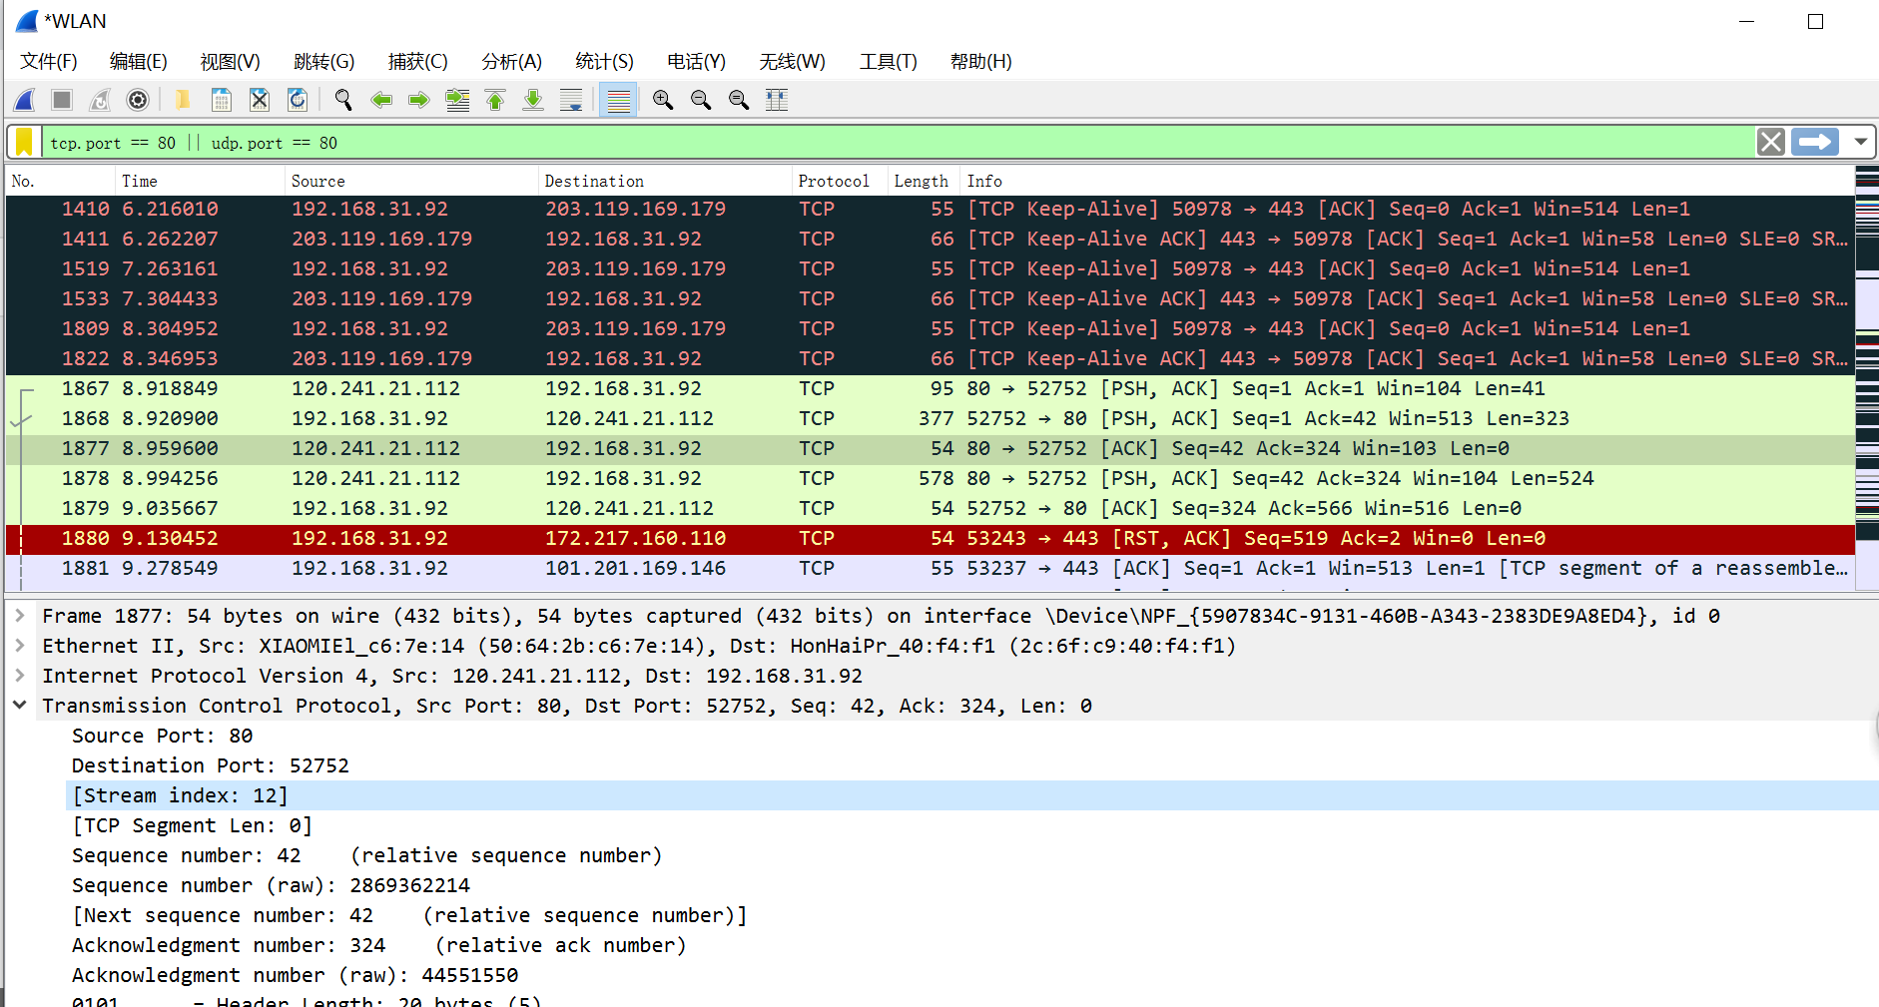This screenshot has height=1007, width=1879.
Task: Toggle colorize packet list
Action: (618, 100)
